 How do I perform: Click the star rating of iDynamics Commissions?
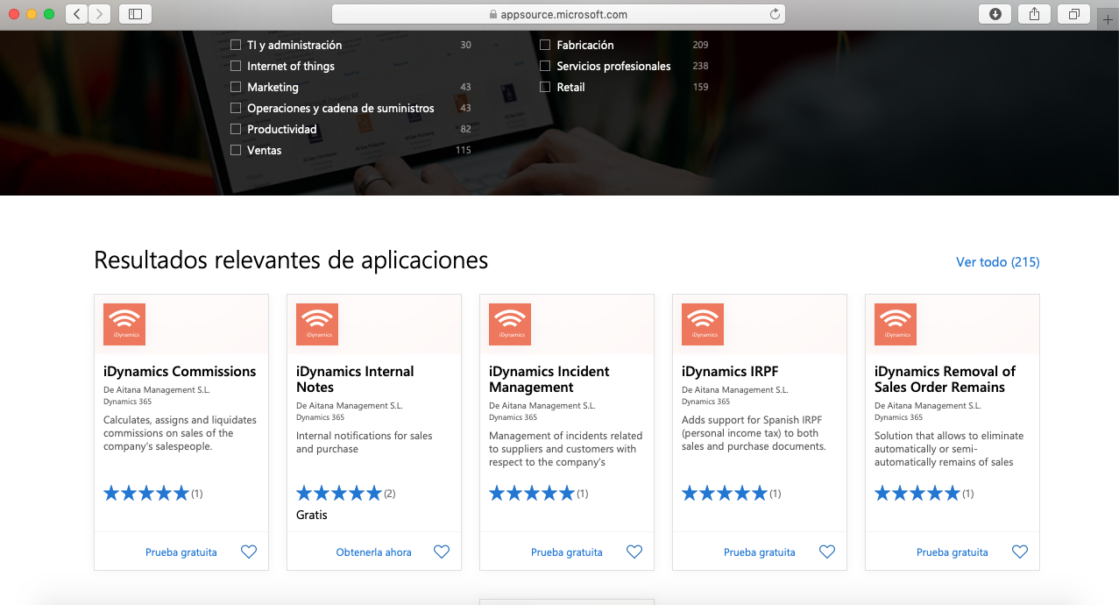click(x=146, y=494)
